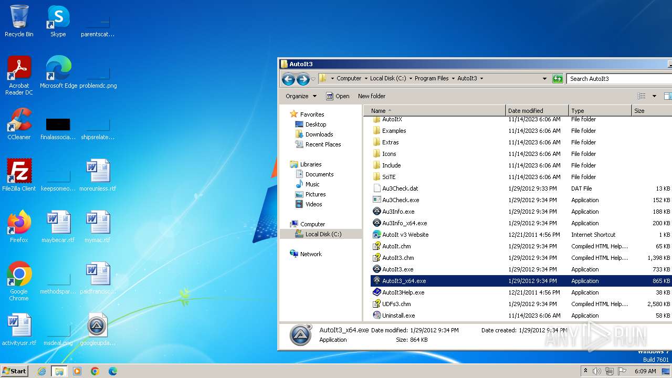Click the Explorer Forward button

[x=303, y=79]
